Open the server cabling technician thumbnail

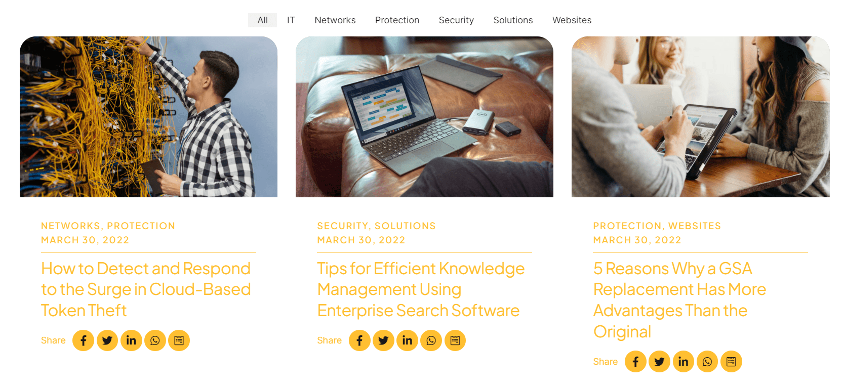pos(148,117)
